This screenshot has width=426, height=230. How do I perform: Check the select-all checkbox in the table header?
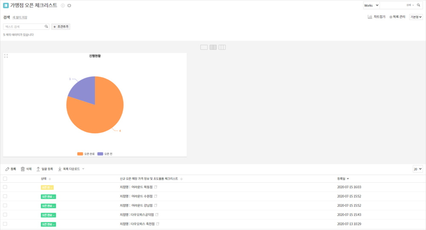pyautogui.click(x=5, y=179)
